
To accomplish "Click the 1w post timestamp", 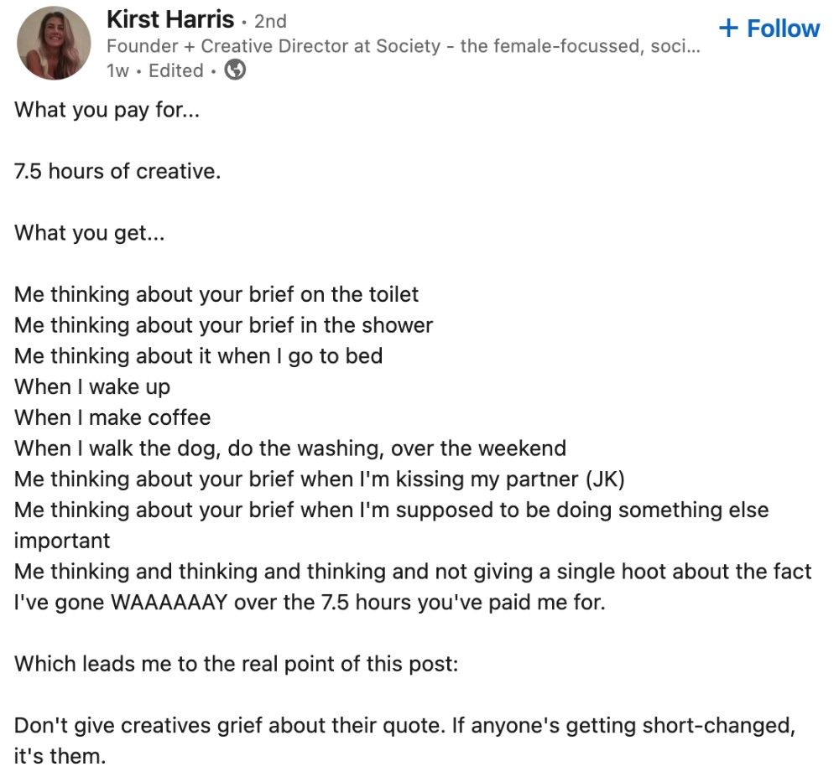I will pos(117,70).
